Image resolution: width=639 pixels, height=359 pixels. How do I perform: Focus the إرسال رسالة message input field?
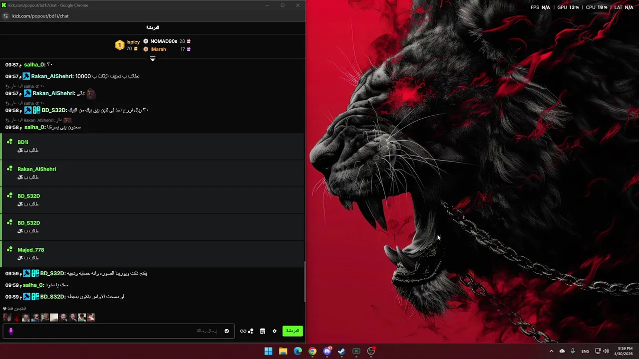(x=119, y=331)
